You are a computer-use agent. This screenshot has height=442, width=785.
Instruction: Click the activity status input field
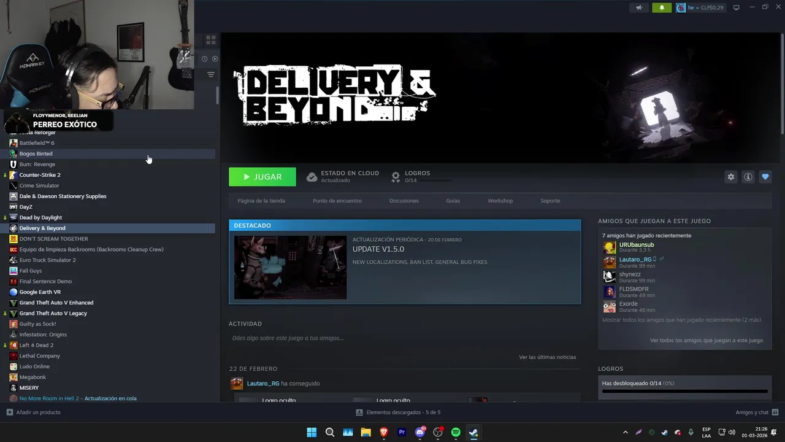tap(405, 338)
